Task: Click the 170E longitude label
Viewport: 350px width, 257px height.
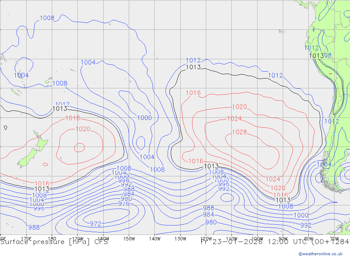Action: pyautogui.click(x=26, y=239)
